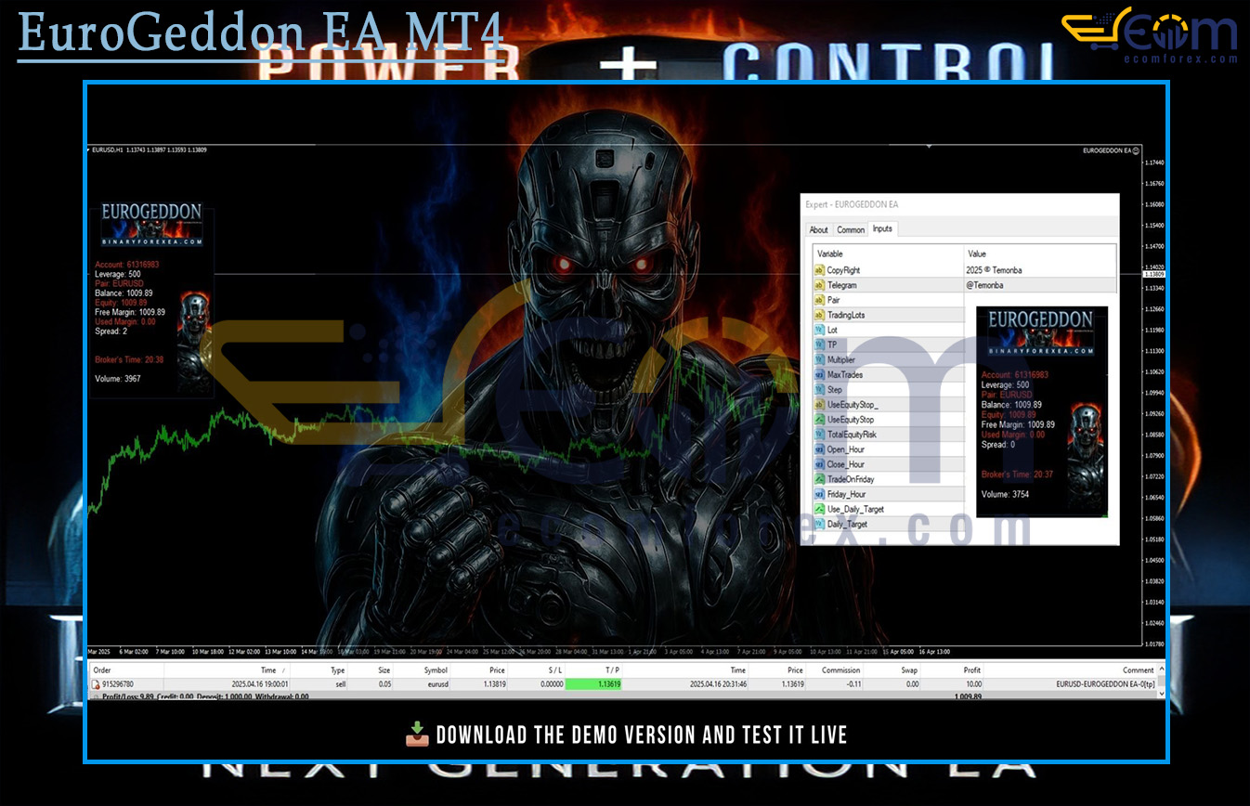Click the EuroGeddon EA MT4 title link
This screenshot has height=806, width=1250.
pyautogui.click(x=261, y=33)
